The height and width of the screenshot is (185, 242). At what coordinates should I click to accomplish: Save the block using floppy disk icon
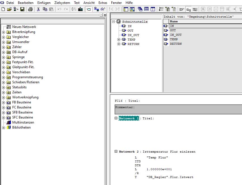[22, 9]
